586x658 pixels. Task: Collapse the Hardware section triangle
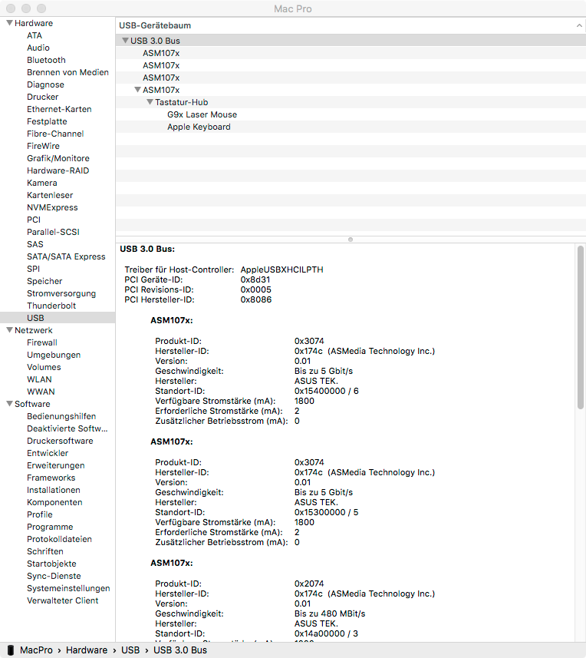pyautogui.click(x=9, y=23)
